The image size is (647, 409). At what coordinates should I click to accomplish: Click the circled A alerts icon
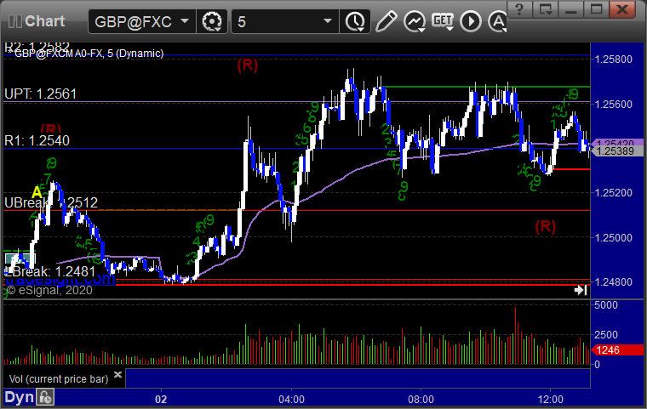[x=497, y=21]
